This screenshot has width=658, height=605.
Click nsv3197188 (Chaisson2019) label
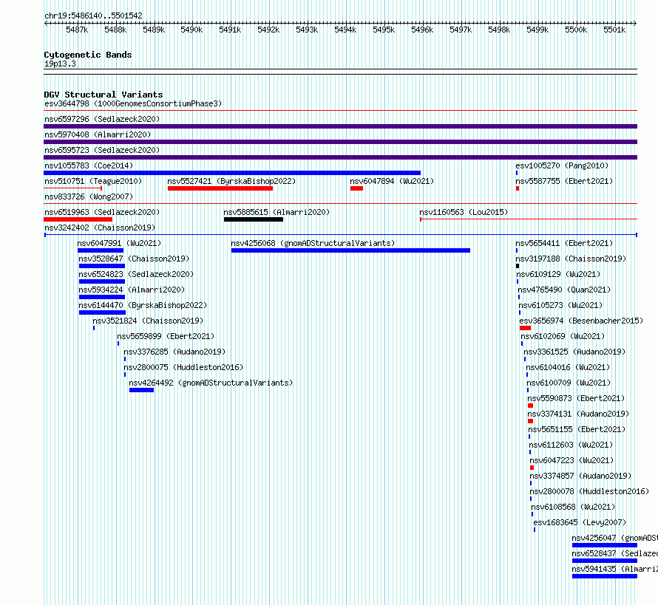tap(571, 259)
